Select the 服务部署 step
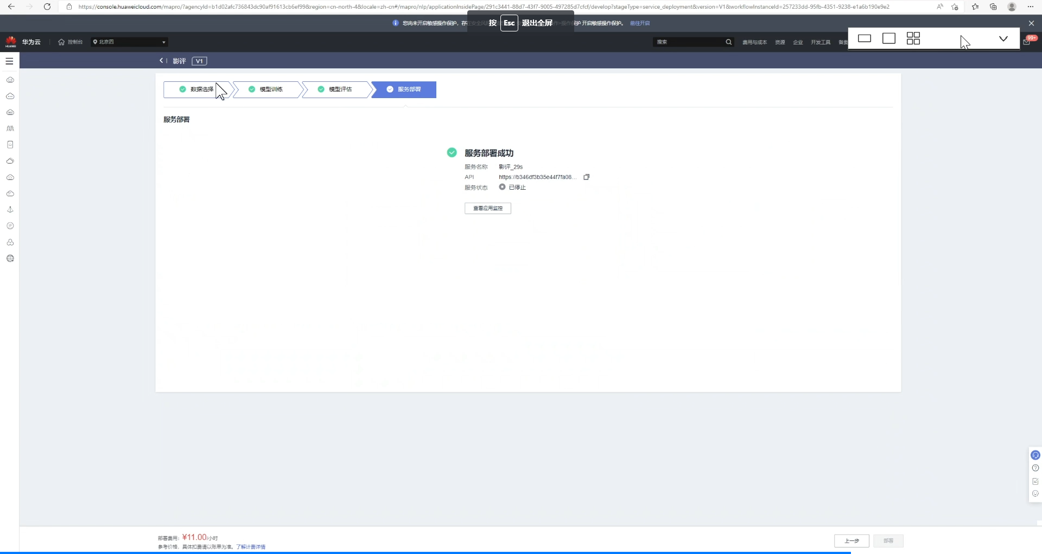 pyautogui.click(x=404, y=89)
